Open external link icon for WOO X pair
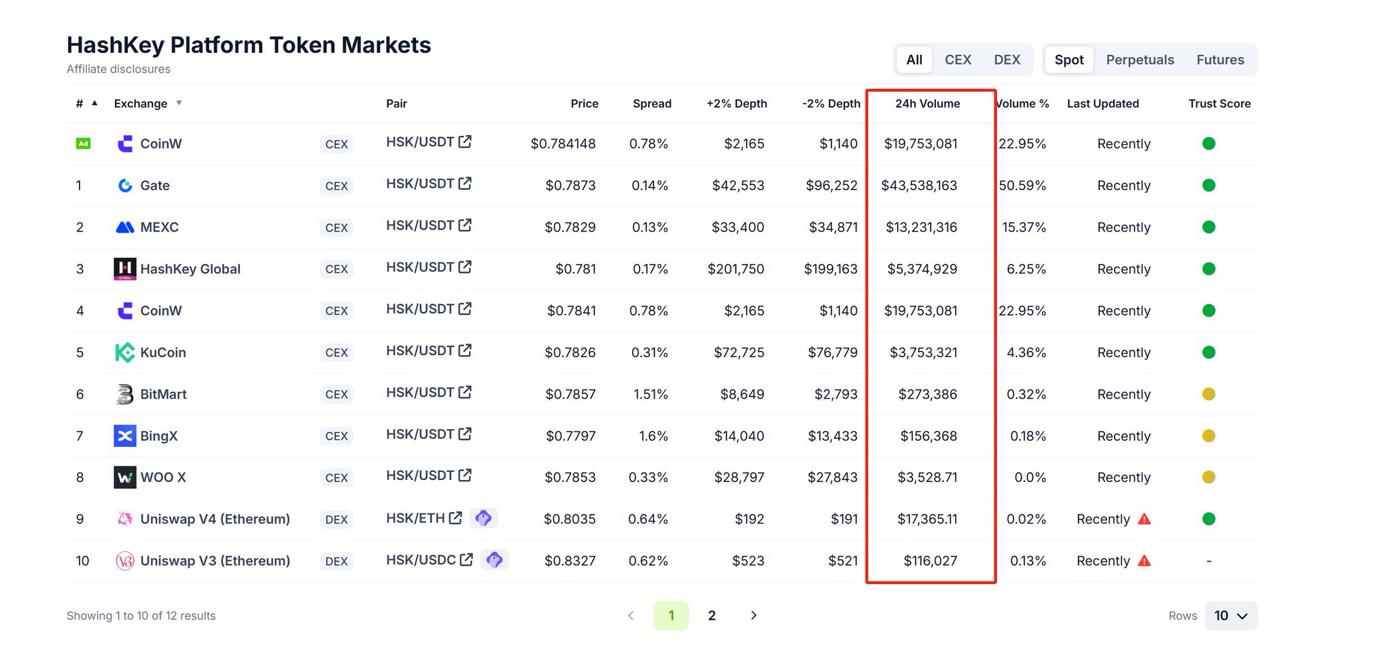1392x660 pixels. tap(465, 475)
